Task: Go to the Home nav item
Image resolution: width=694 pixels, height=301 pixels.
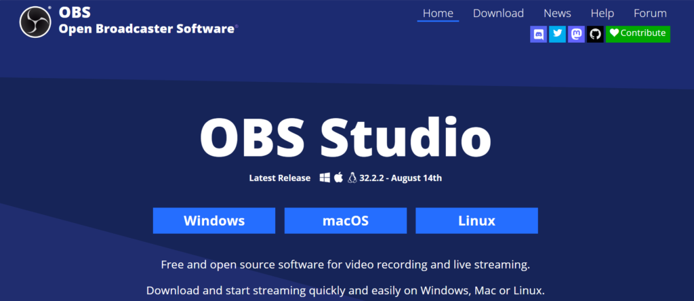Action: [438, 14]
